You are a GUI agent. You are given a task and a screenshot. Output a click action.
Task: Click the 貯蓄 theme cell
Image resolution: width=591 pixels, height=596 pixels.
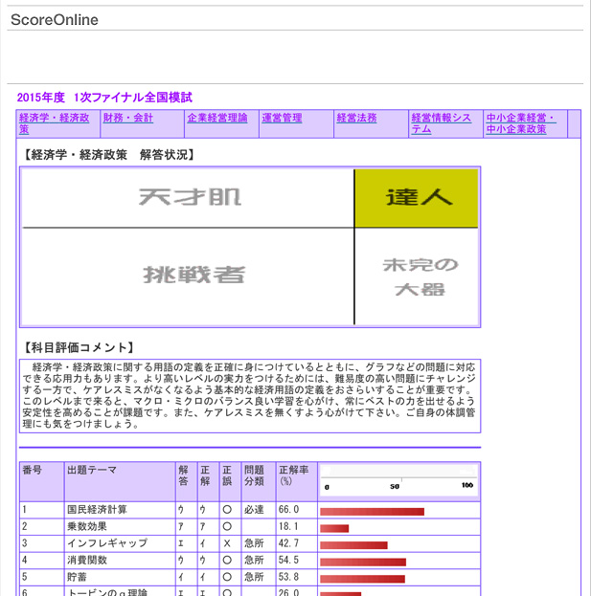120,577
